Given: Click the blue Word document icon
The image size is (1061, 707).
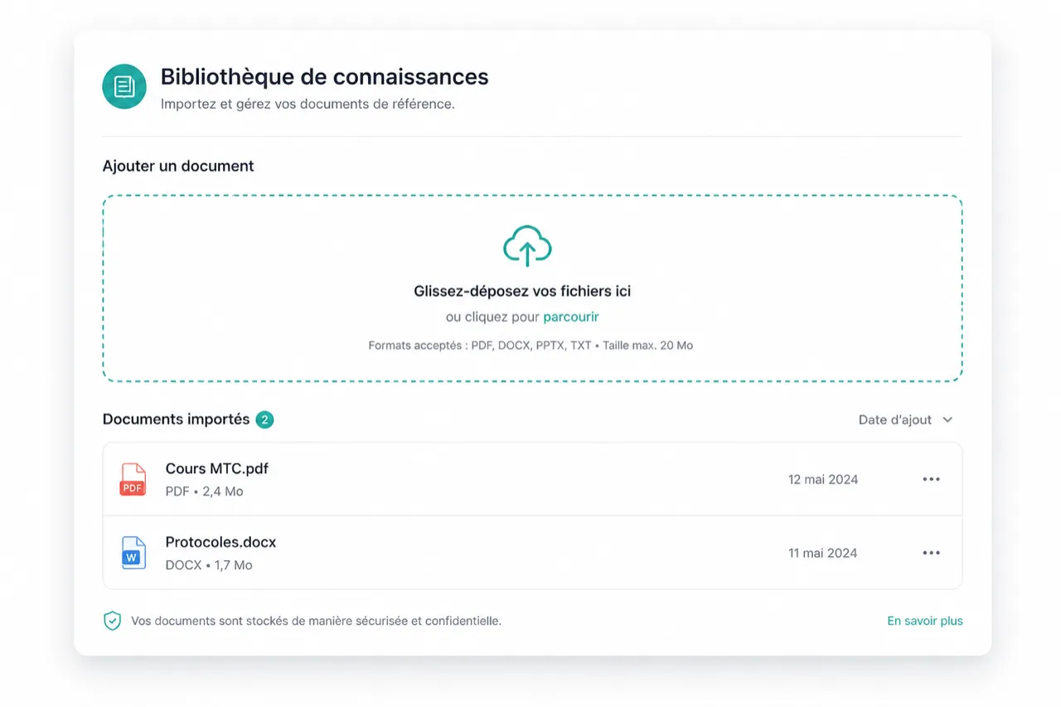Looking at the screenshot, I should coord(133,553).
